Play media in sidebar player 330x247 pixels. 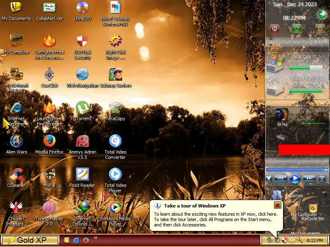pos(295,178)
